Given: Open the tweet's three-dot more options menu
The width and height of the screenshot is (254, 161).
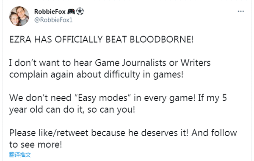Looking at the screenshot, I should (x=241, y=11).
